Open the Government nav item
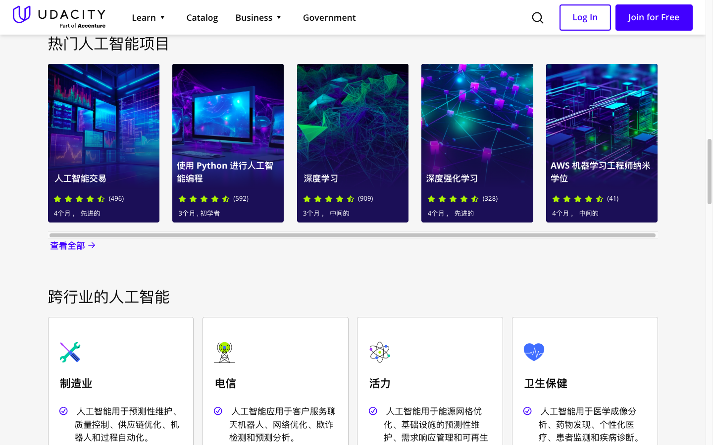The width and height of the screenshot is (713, 445). 329,18
